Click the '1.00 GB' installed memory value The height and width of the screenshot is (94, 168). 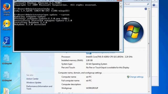[89, 60]
